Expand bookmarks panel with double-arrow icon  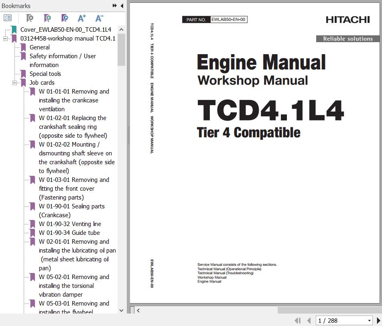[x=114, y=6]
